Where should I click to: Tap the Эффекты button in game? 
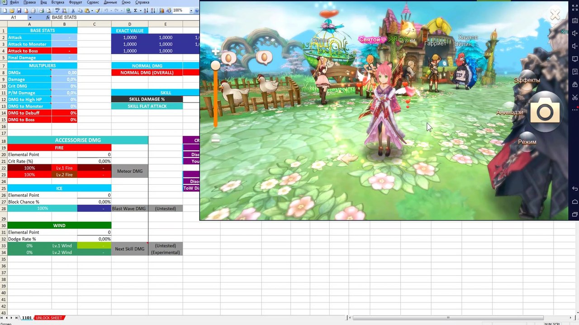527,80
